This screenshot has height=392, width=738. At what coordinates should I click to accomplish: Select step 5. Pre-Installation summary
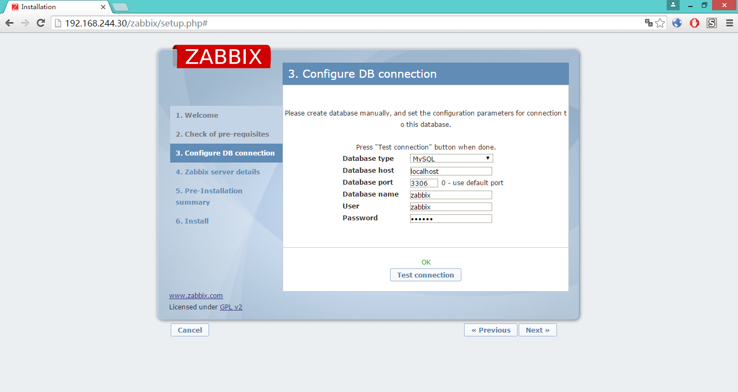point(209,197)
